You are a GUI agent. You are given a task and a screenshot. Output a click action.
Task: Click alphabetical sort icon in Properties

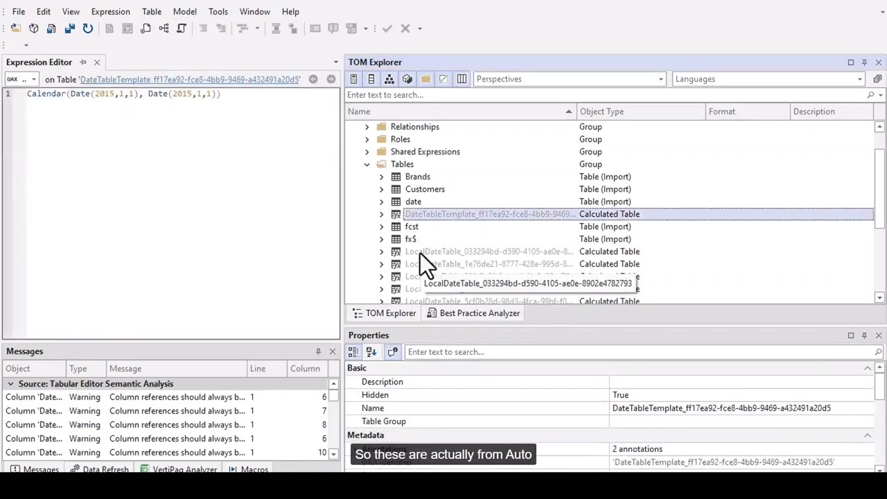tap(371, 352)
